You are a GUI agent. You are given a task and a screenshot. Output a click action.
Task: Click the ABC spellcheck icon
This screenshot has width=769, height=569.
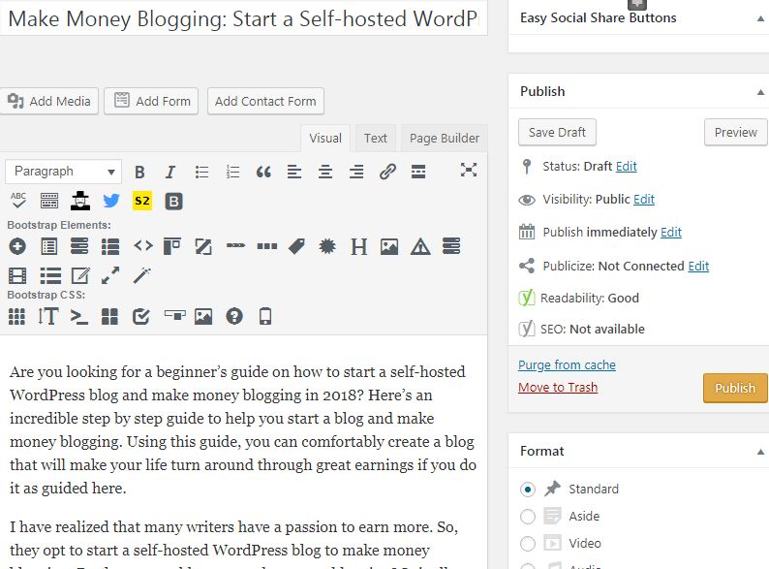tap(18, 201)
